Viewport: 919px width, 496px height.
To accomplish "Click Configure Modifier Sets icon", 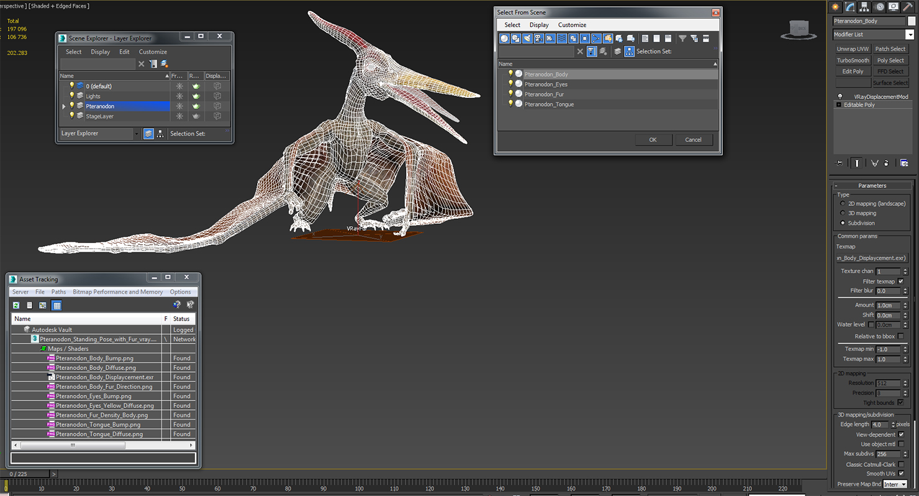I will [x=904, y=163].
